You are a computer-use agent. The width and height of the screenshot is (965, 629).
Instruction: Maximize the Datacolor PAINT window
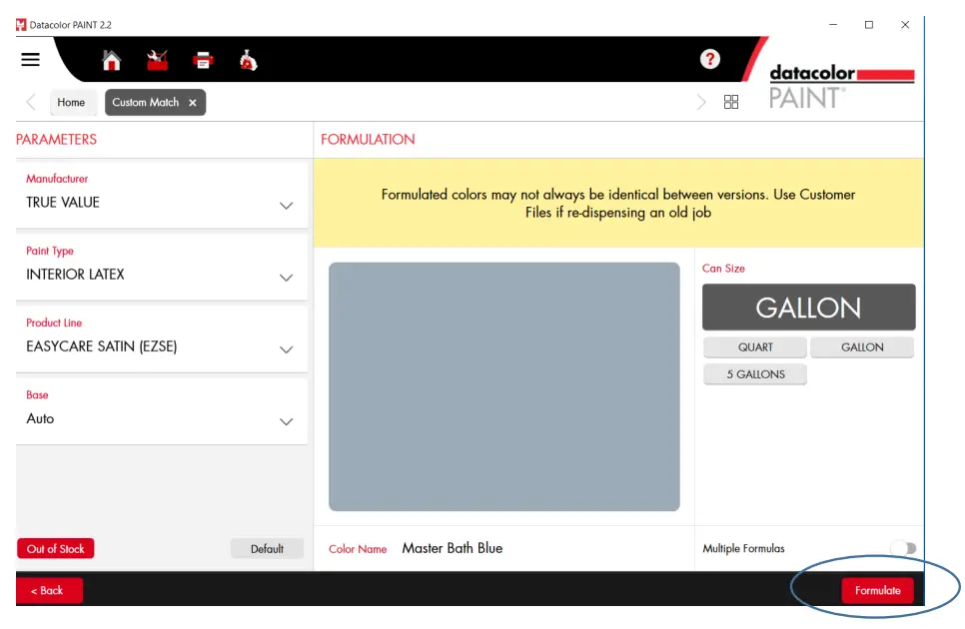(869, 25)
